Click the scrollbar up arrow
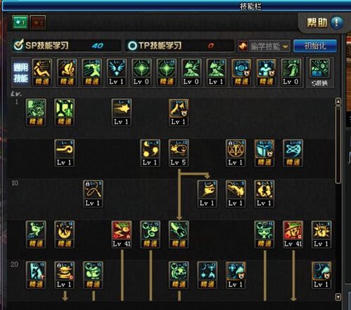The width and height of the screenshot is (351, 310). (338, 102)
